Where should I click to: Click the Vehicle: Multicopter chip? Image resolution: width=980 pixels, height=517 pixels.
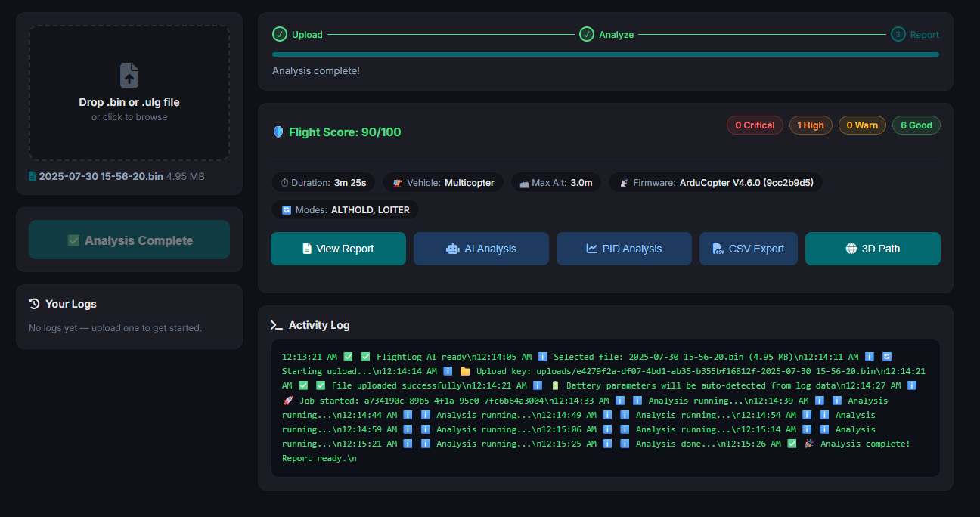pyautogui.click(x=443, y=183)
